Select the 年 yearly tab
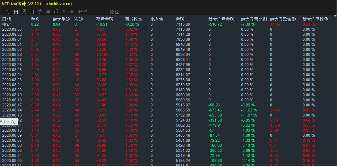This screenshot has width=337, height=167. click(x=48, y=12)
